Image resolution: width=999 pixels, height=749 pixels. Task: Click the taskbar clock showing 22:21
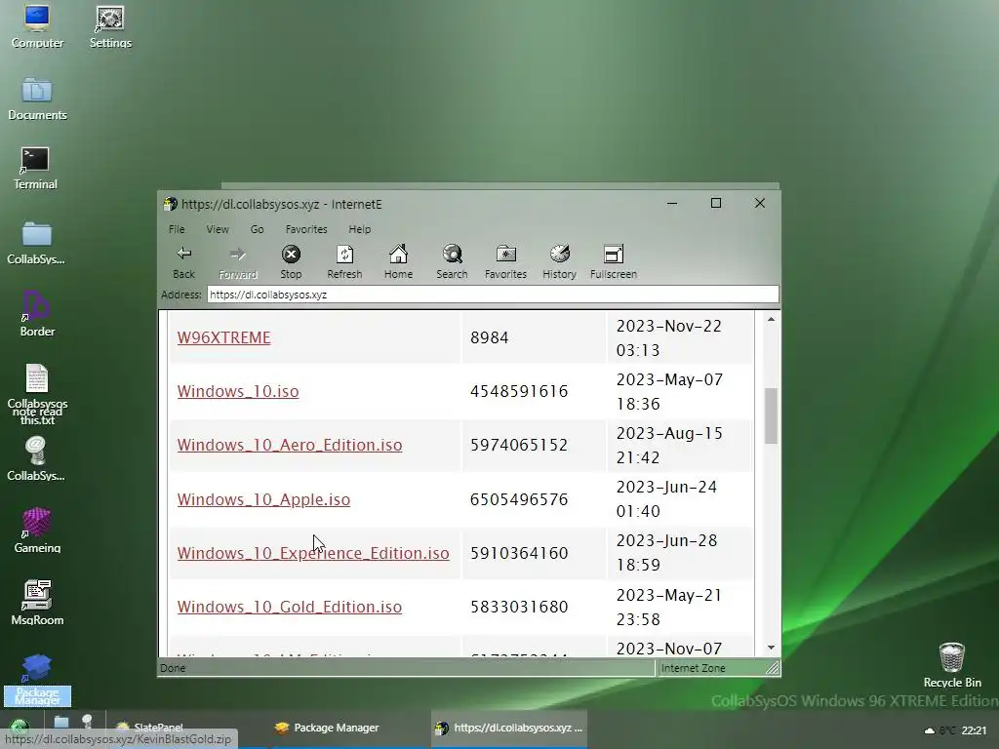tap(974, 730)
